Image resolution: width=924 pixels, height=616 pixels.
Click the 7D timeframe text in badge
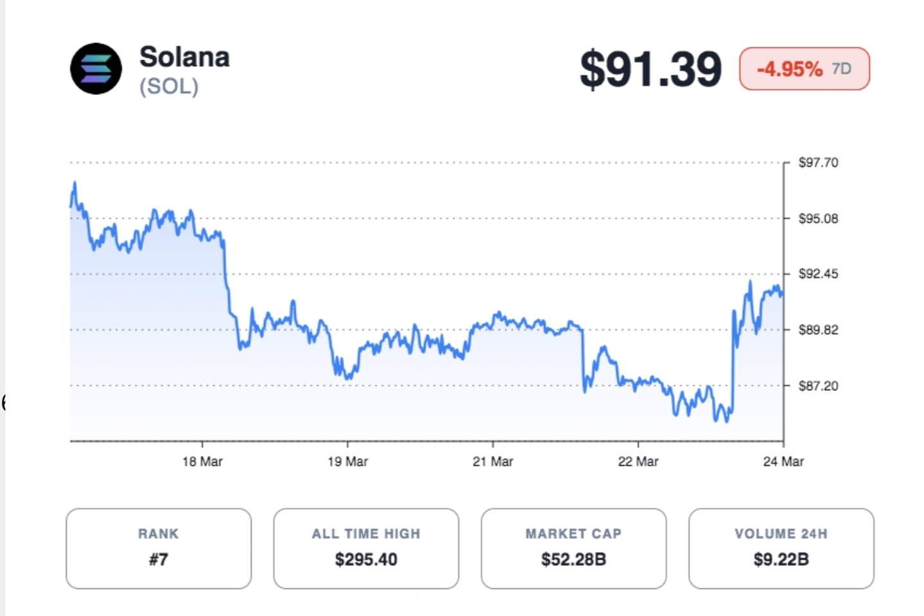[x=841, y=69]
